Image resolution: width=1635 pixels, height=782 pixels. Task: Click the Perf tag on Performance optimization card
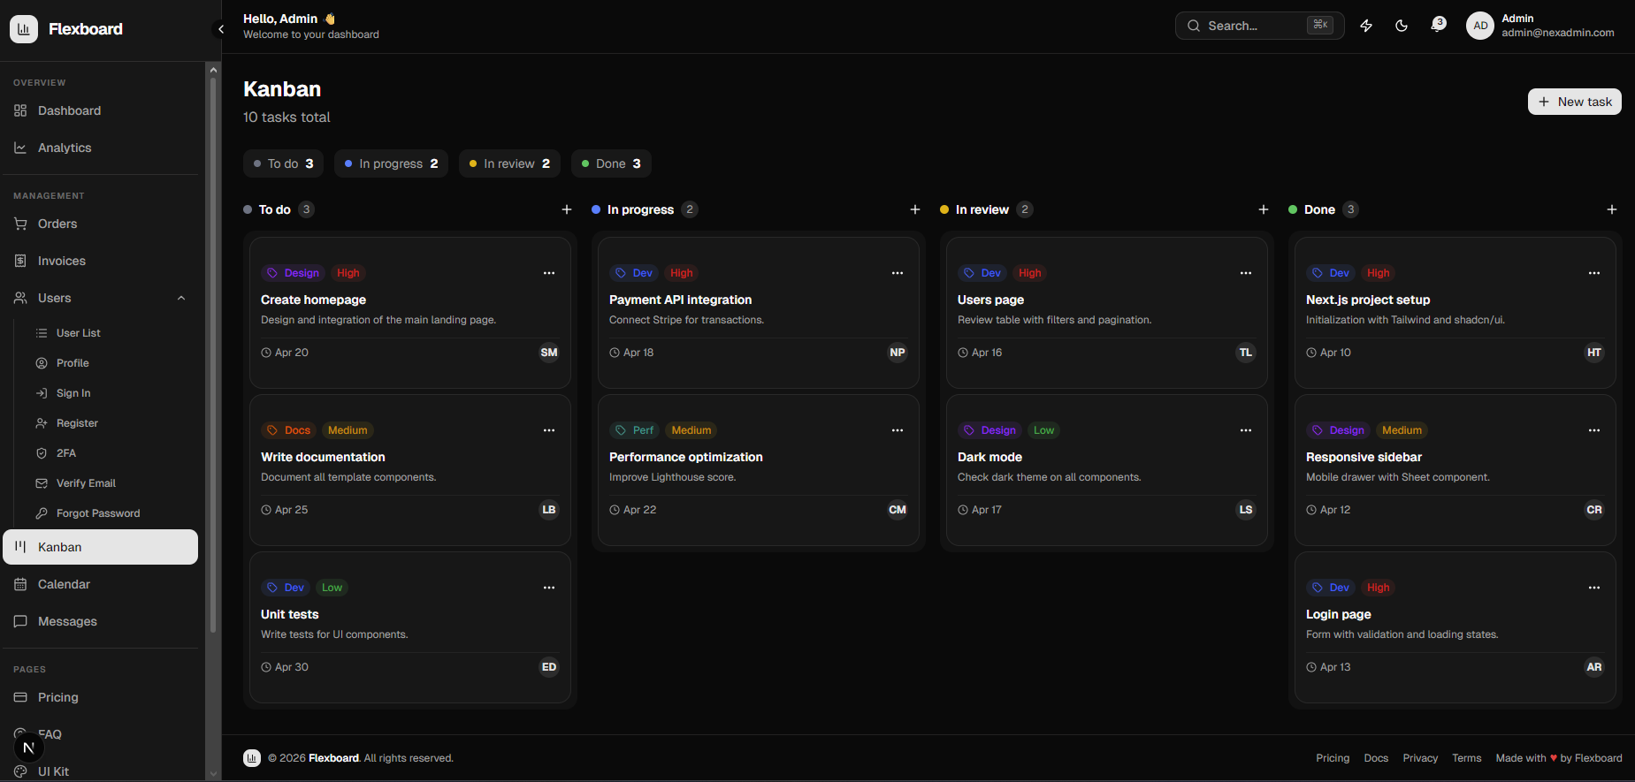click(635, 430)
